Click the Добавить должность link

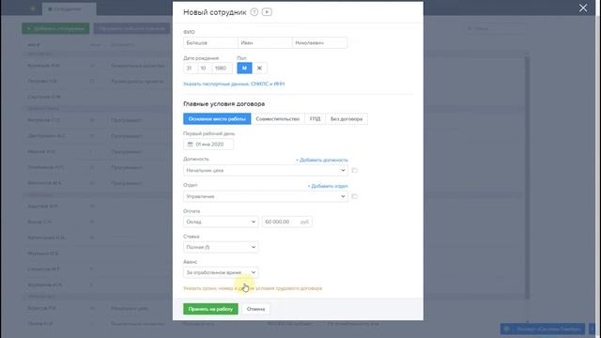coord(322,160)
